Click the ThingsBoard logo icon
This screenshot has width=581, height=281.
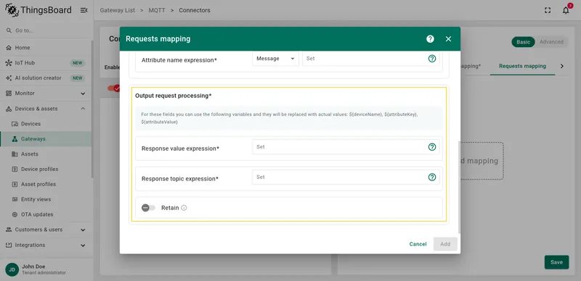tap(12, 10)
